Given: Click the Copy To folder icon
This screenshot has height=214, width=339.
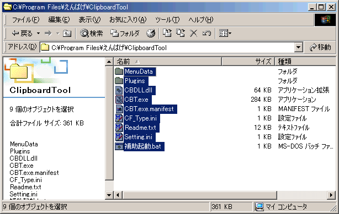Looking at the screenshot, I should pos(181,33).
